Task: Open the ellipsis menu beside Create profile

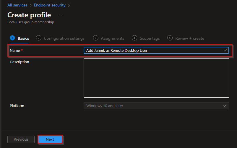Action: 60,15
